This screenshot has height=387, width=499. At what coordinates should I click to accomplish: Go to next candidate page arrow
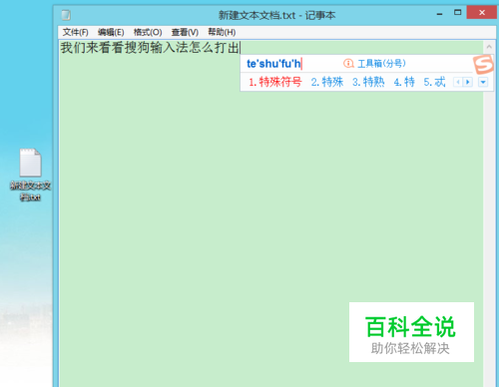(x=468, y=82)
